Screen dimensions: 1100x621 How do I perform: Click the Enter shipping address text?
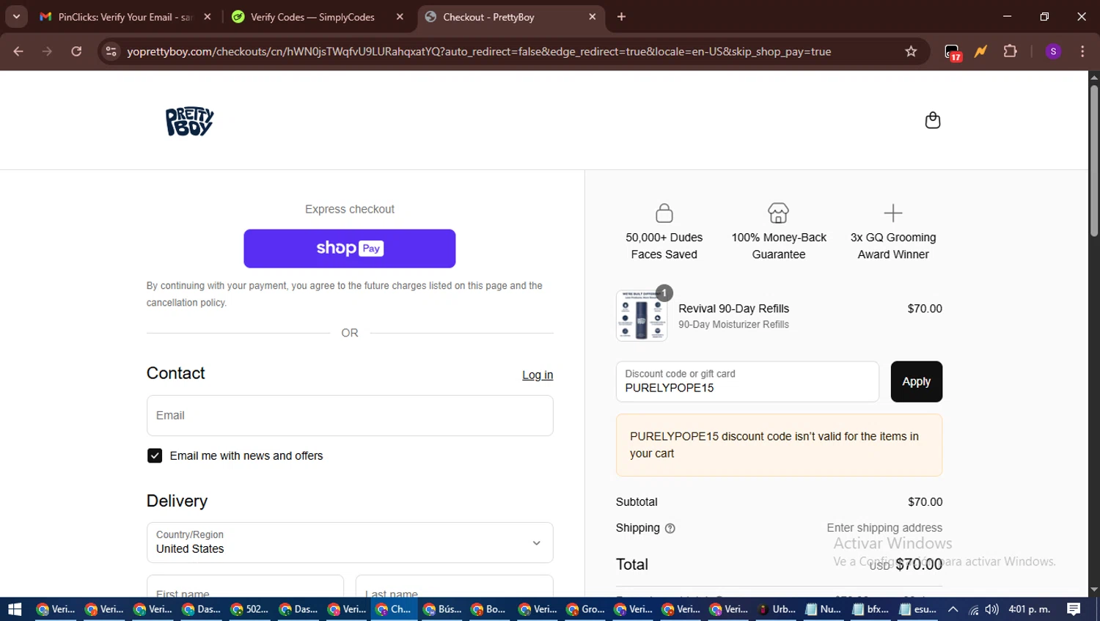(x=884, y=528)
